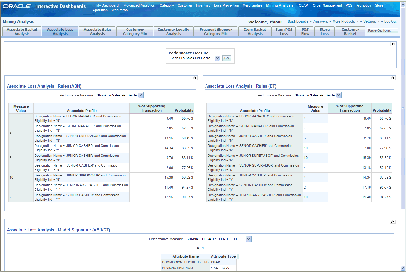Click the Oracle logo
Image resolution: width=406 pixels, height=272 pixels.
(x=17, y=6)
